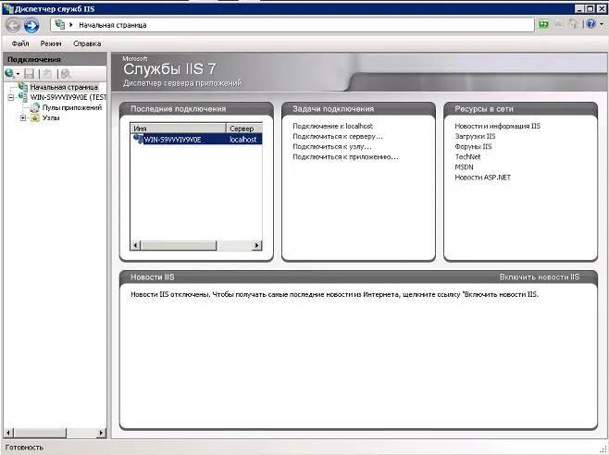Click the address bar breadcrumb arrow

pos(71,25)
